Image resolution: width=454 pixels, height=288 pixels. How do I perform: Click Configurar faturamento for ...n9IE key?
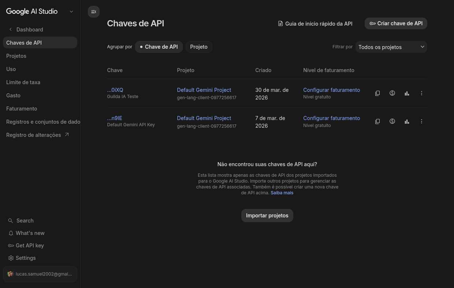tap(331, 118)
